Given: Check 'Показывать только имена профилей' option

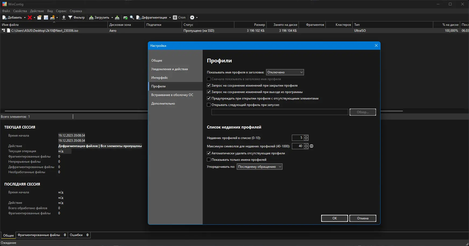Looking at the screenshot, I should [x=209, y=160].
